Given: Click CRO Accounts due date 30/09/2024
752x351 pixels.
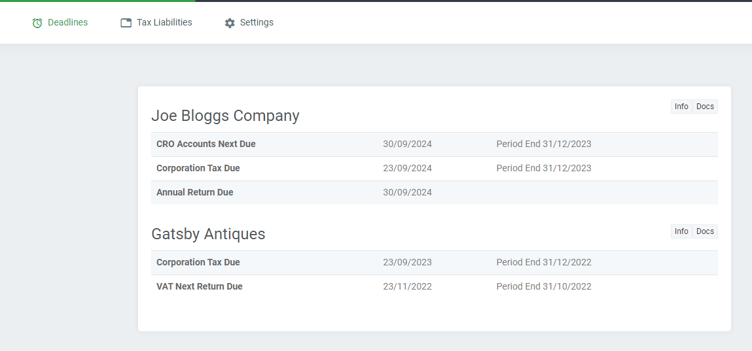Looking at the screenshot, I should [408, 144].
